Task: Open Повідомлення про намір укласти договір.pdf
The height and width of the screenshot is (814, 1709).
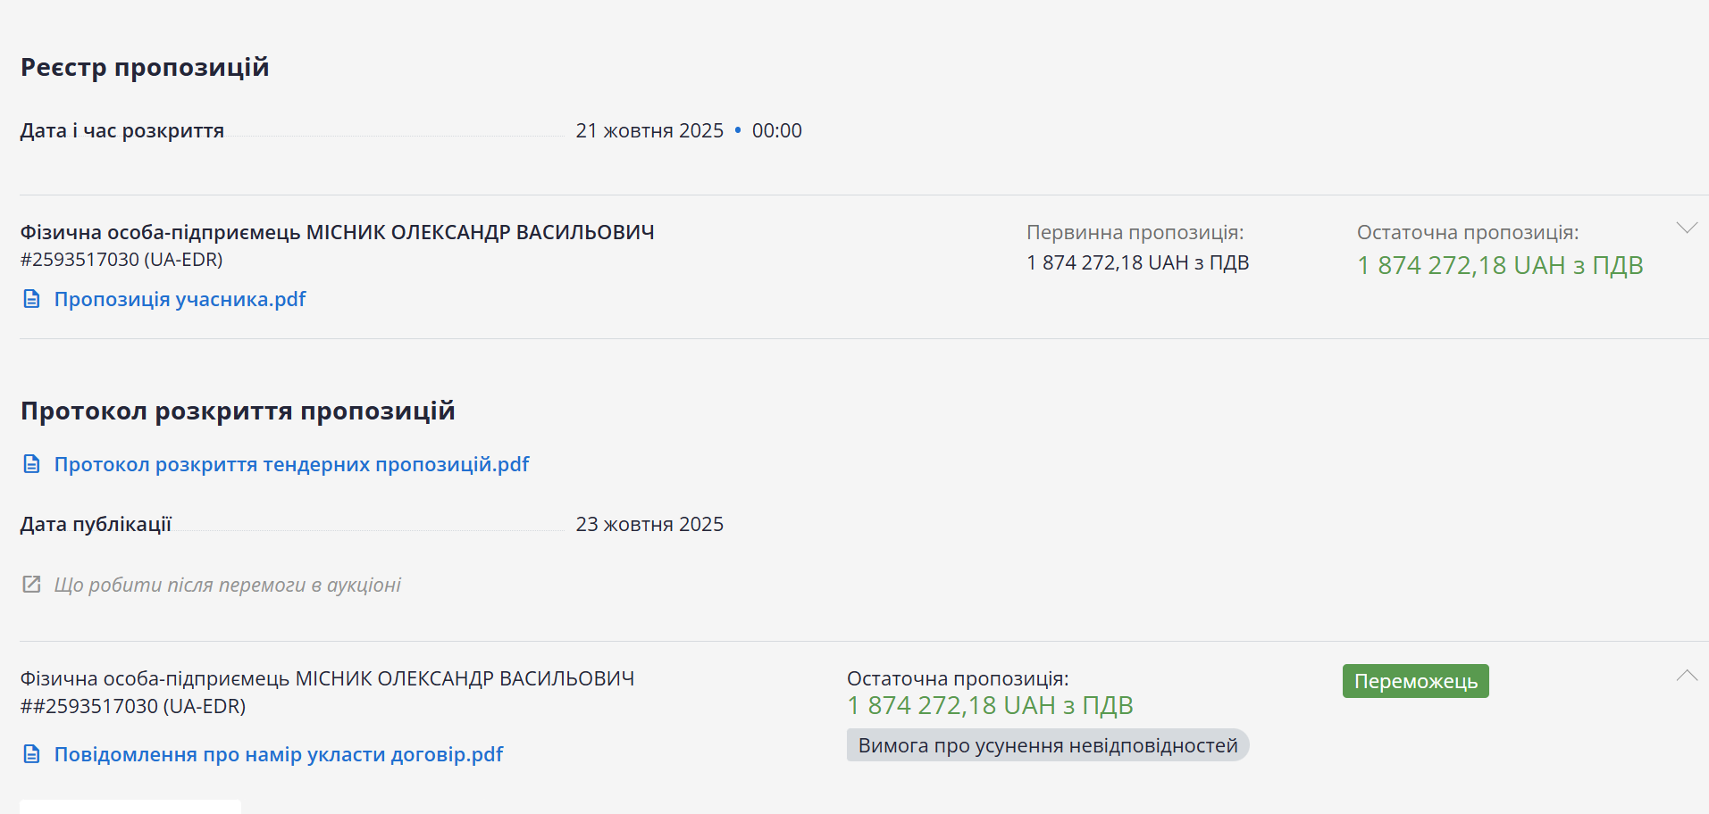Action: [279, 754]
